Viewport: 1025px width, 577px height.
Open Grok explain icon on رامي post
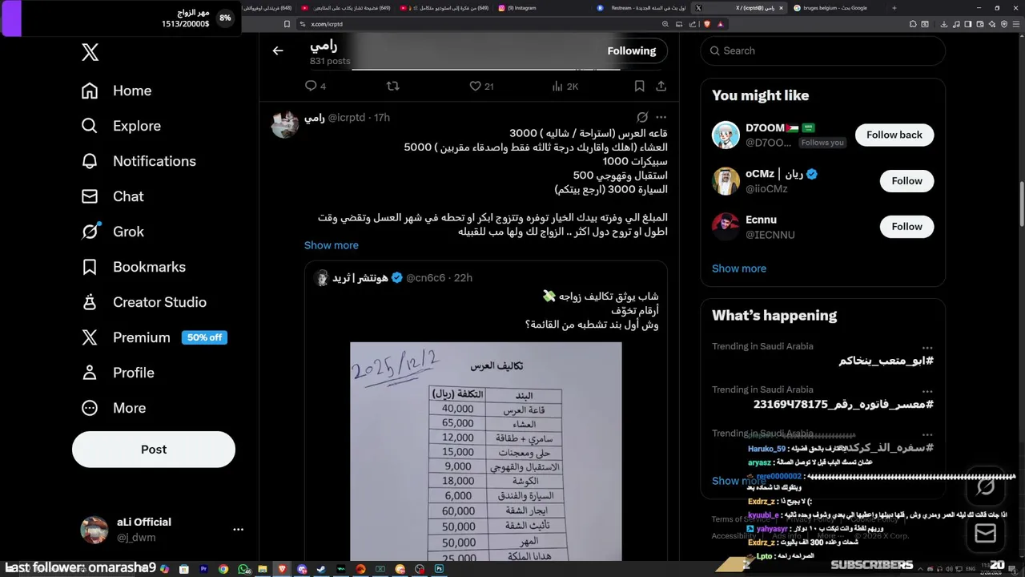(642, 117)
